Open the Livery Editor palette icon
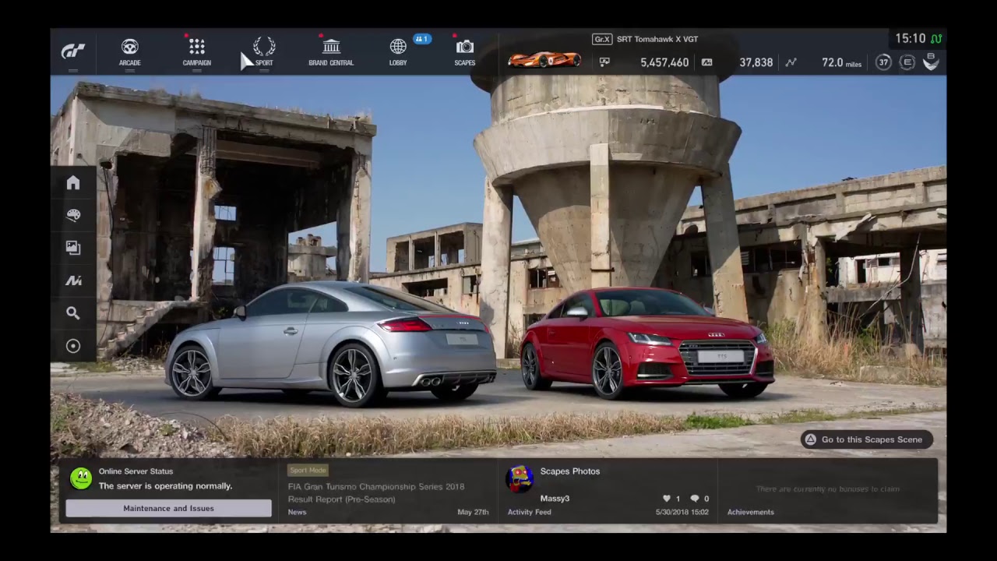The width and height of the screenshot is (997, 561). click(73, 215)
